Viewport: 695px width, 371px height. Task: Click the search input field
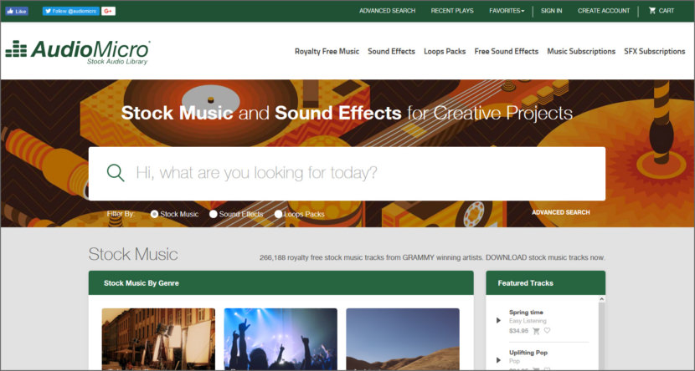pyautogui.click(x=347, y=173)
